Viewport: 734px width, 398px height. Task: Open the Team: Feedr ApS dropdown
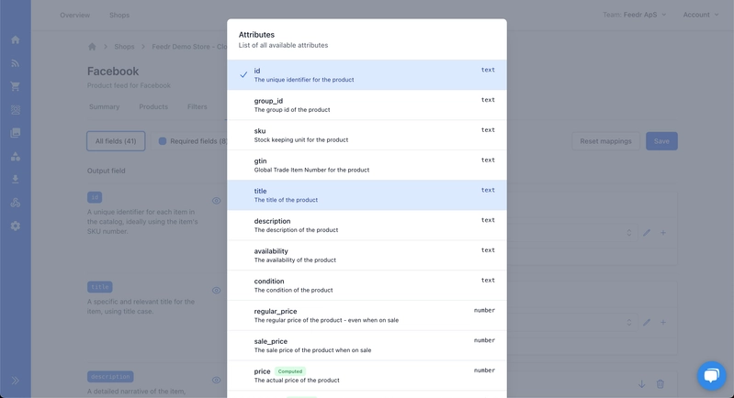634,15
